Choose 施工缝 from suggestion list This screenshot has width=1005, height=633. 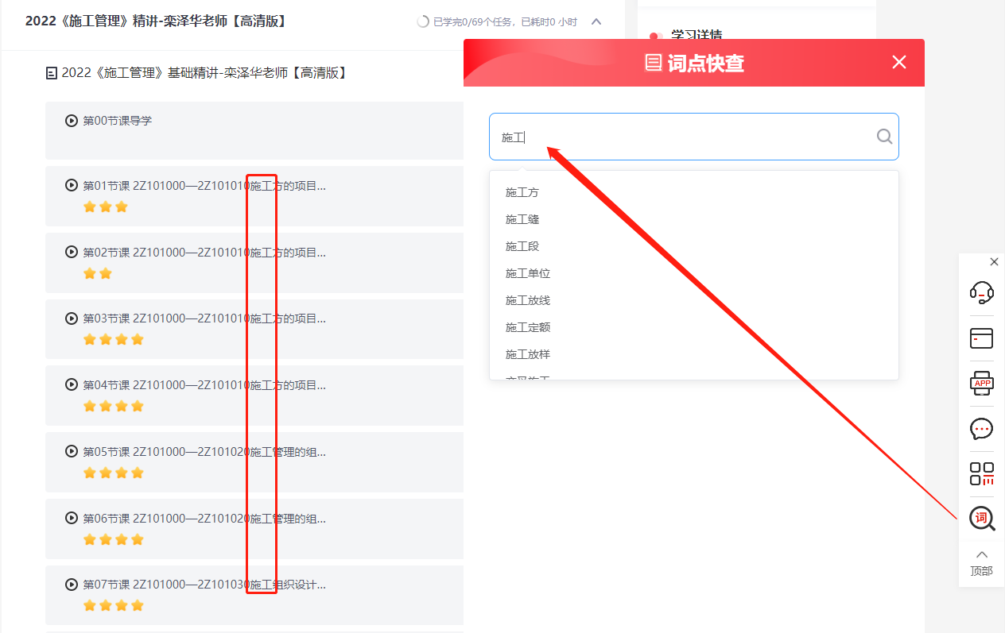click(x=522, y=219)
